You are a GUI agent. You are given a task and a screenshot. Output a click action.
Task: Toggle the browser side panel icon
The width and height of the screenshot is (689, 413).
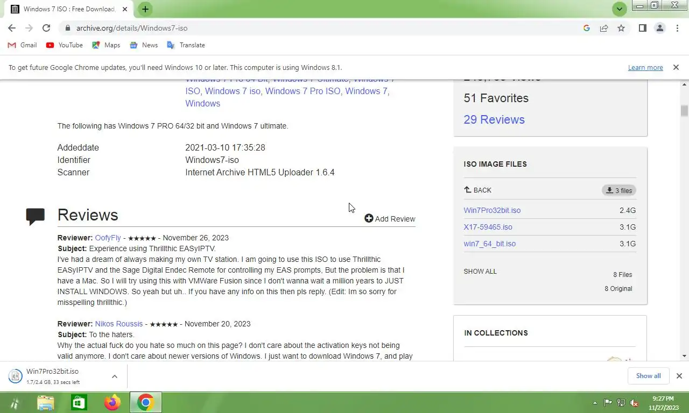click(642, 28)
